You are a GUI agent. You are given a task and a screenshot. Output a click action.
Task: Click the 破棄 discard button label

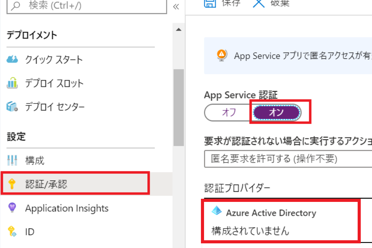click(280, 3)
